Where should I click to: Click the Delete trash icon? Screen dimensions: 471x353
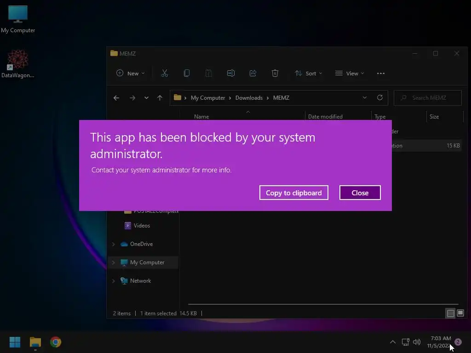tap(275, 73)
